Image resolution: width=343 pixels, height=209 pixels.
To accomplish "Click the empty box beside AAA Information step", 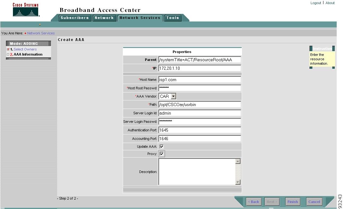I will pos(8,55).
